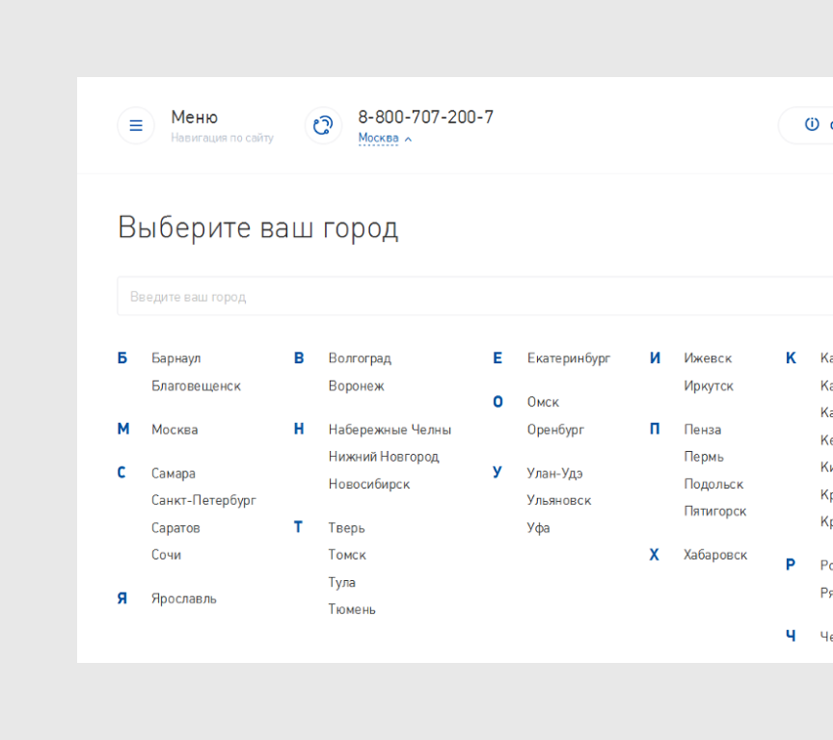Select city Новосибирск
Viewport: 833px width, 740px height.
[368, 484]
